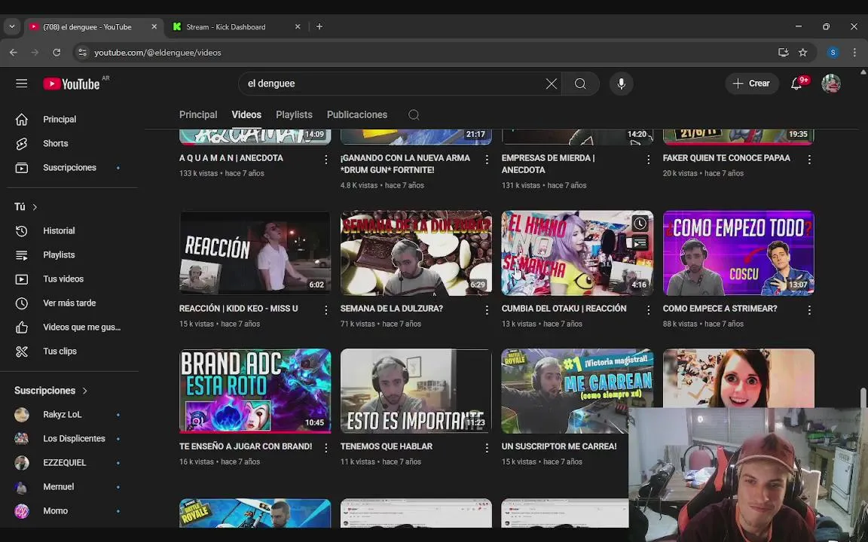Close the Kick Dashboard tab

coord(298,26)
